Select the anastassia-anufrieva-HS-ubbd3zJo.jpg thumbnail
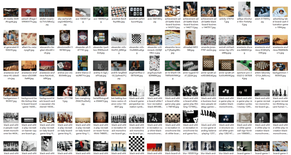This screenshot has width=291, height=155. click(11, 66)
